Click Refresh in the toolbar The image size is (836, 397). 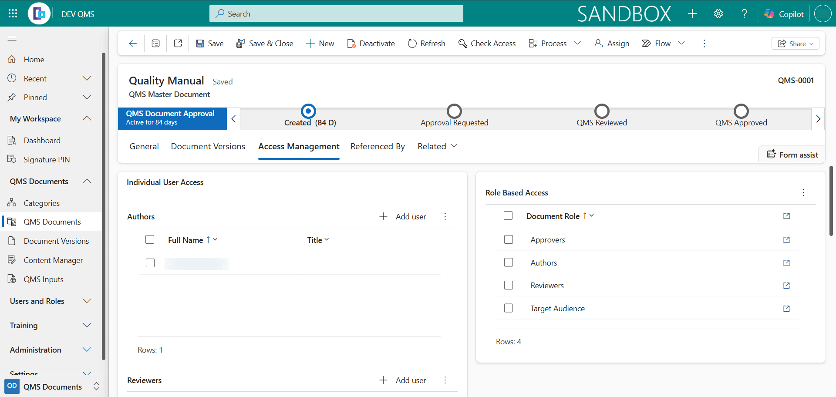[x=427, y=44]
